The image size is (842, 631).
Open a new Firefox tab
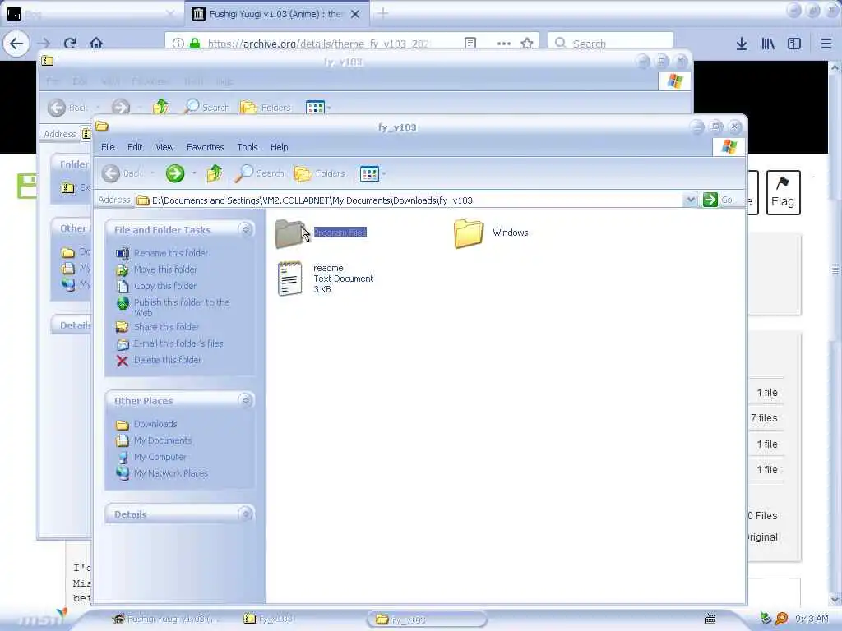(x=382, y=13)
